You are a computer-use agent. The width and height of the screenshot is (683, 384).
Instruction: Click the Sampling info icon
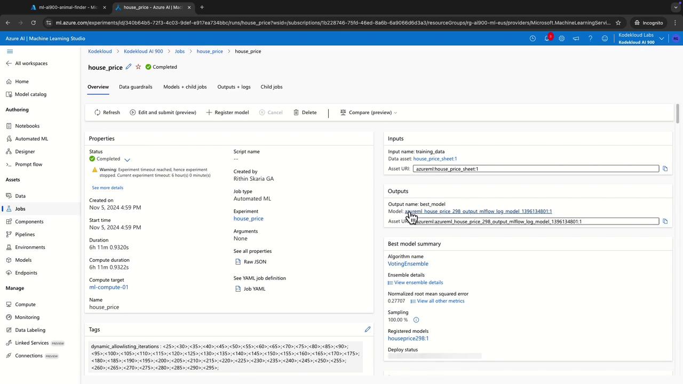(x=416, y=320)
